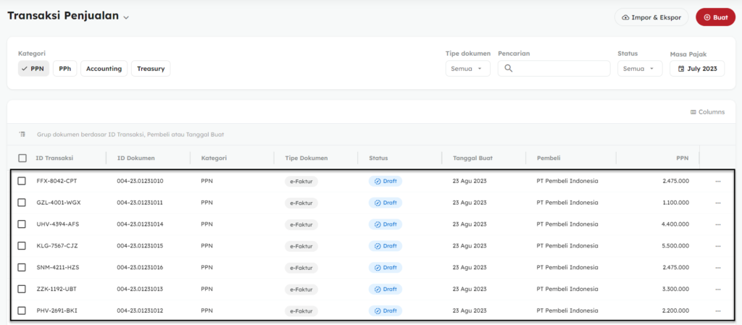Open three-dot menu for FFX-8042-CPT row
Image resolution: width=742 pixels, height=325 pixels.
(718, 182)
